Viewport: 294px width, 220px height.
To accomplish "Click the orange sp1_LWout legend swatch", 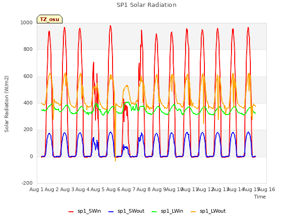I will [x=193, y=212].
